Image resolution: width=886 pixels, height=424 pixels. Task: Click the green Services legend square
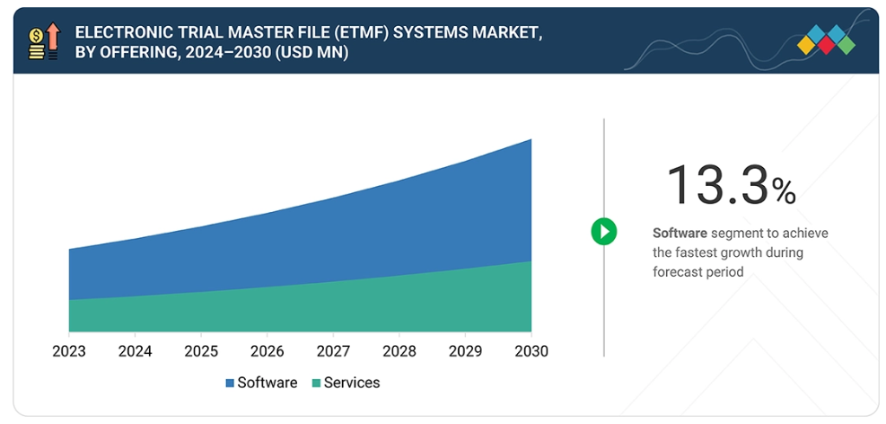(x=315, y=384)
